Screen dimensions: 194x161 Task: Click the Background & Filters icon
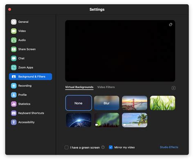pos(14,77)
